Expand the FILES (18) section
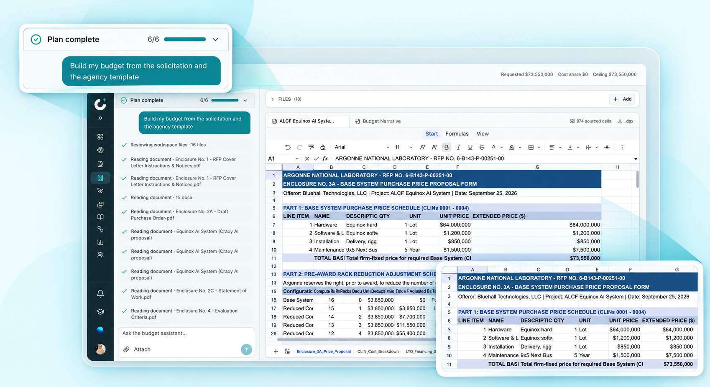 273,99
